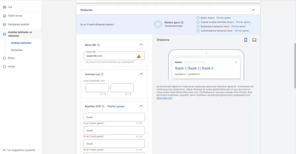Go to Kampanya ayarları step
Image resolution: width=296 pixels, height=154 pixels.
(x=18, y=25)
